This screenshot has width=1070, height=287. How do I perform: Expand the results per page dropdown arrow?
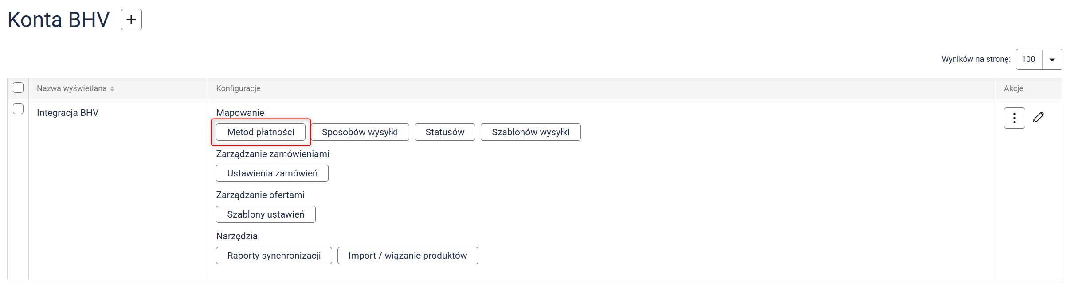point(1052,60)
